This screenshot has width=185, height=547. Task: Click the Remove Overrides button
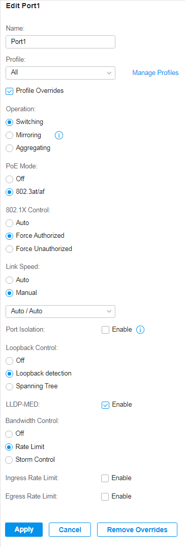(137, 530)
